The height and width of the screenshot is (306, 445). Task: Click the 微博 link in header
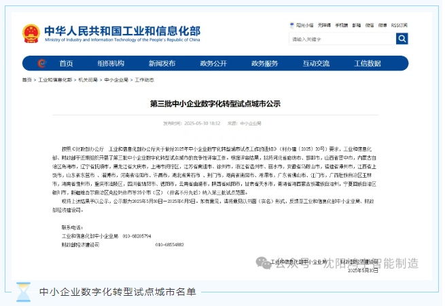click(x=382, y=25)
